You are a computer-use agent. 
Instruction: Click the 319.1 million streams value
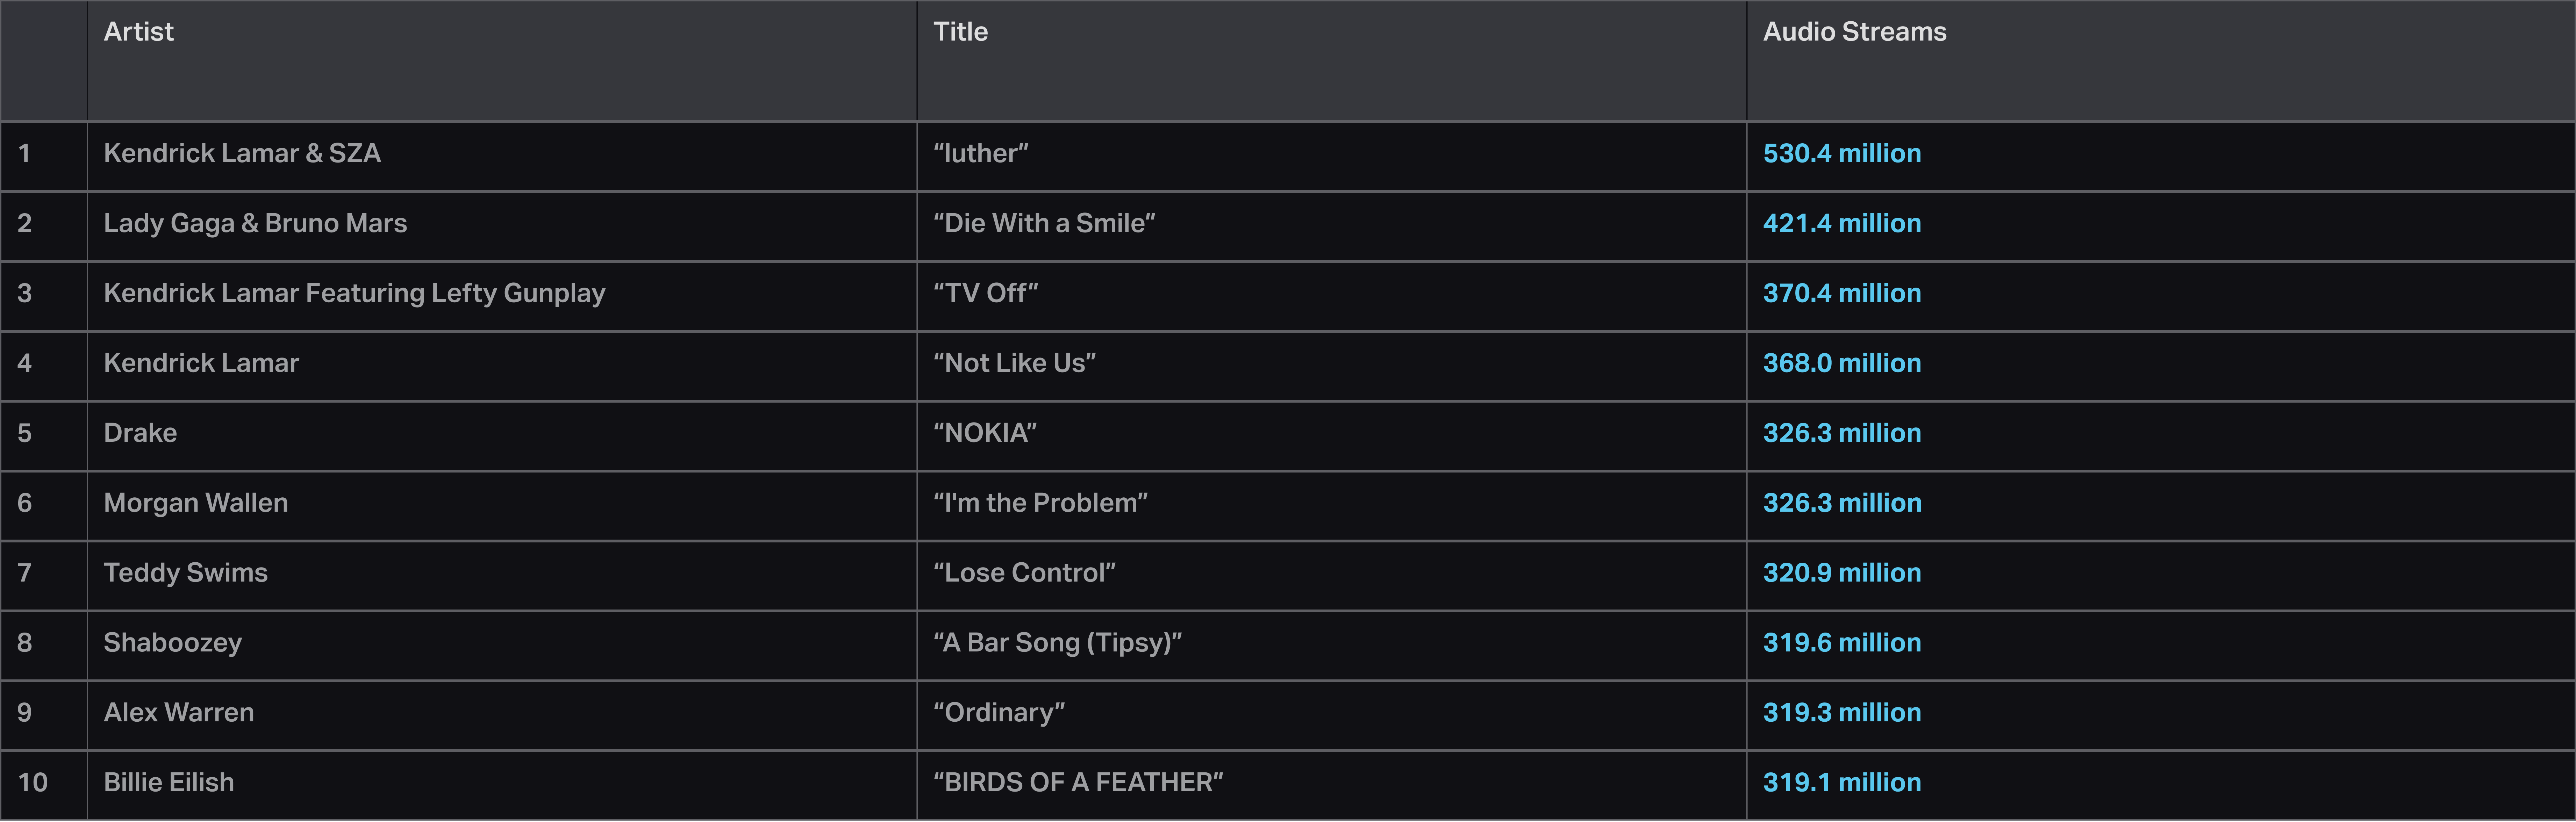click(x=1841, y=783)
